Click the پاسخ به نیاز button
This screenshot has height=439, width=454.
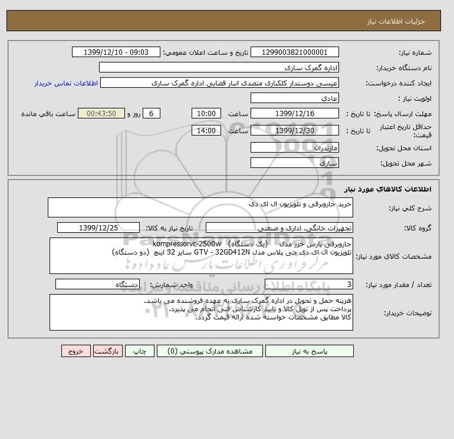coord(309,351)
